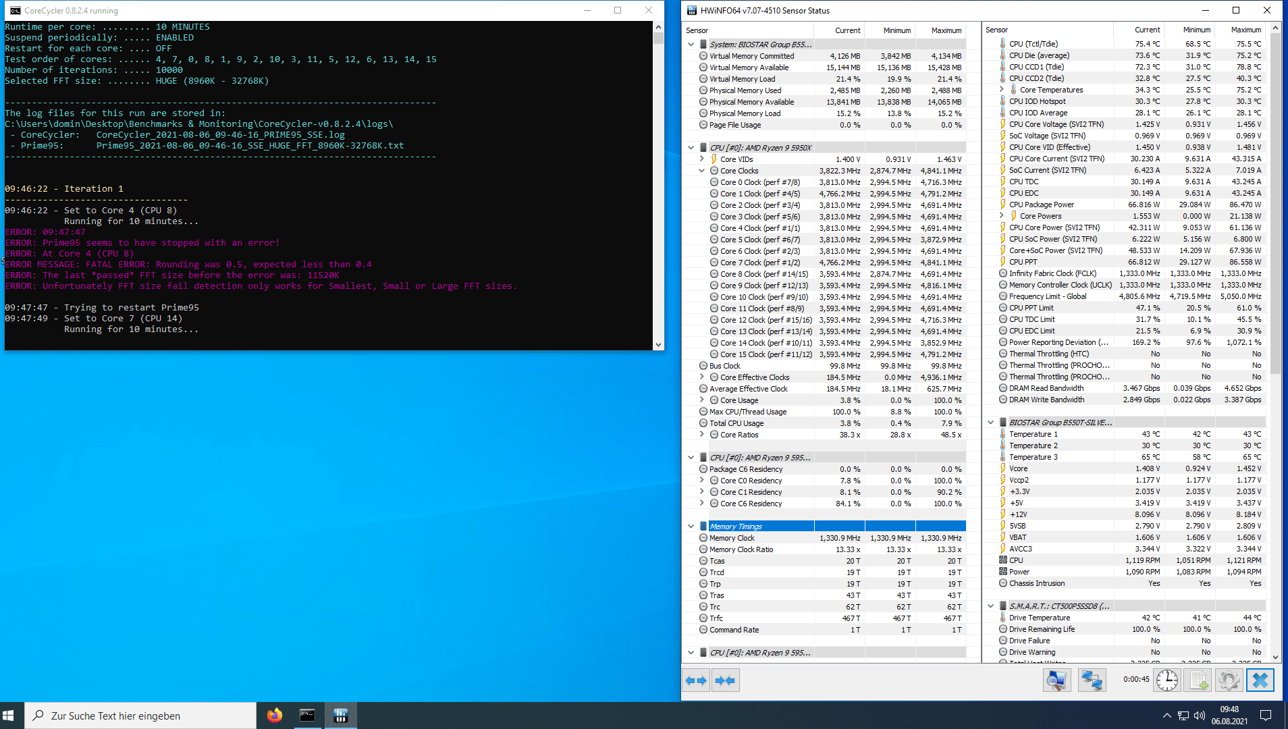Open the HWiNFO remote center networked-monitors icon
The image size is (1288, 729).
(1092, 680)
